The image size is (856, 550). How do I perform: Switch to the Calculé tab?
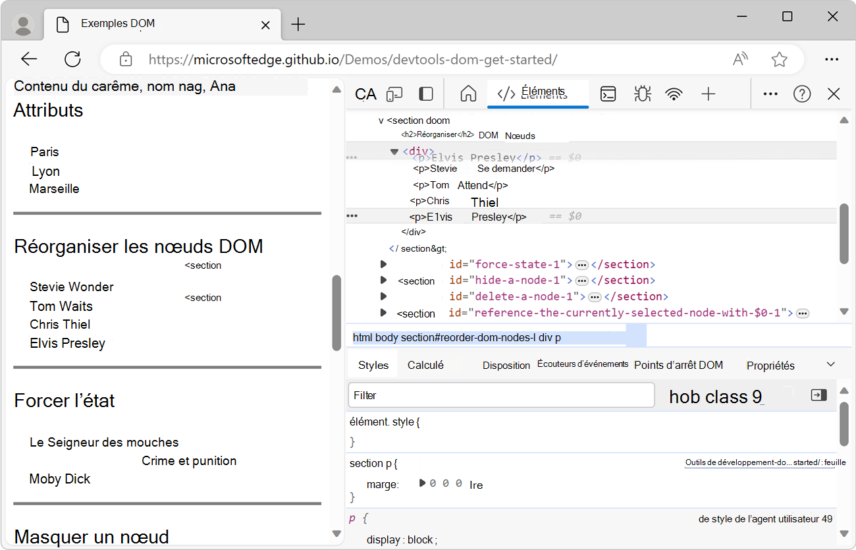[x=425, y=365]
